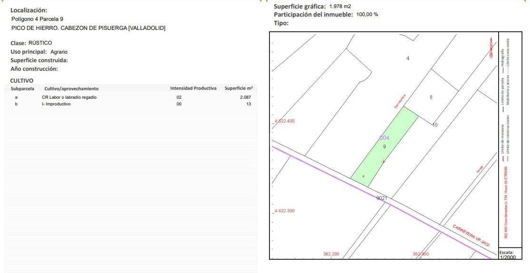Select 'CR Labor o labradío regadío' table cell
Image resolution: width=530 pixels, height=273 pixels.
(69, 97)
